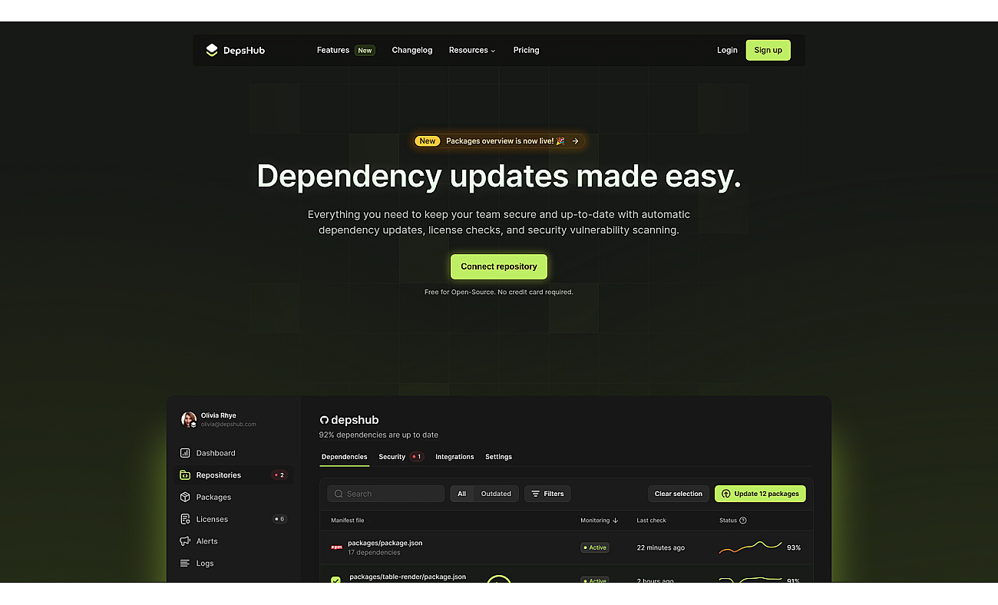Click the Last check column header
The width and height of the screenshot is (998, 605).
[651, 521]
